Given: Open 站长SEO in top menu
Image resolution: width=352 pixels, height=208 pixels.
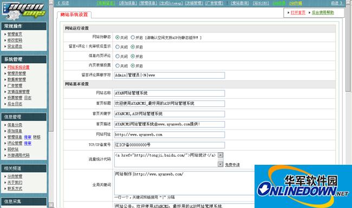Looking at the screenshot, I should pos(260,3).
